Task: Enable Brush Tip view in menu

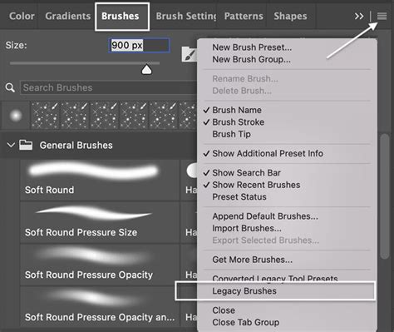Action: tap(232, 134)
